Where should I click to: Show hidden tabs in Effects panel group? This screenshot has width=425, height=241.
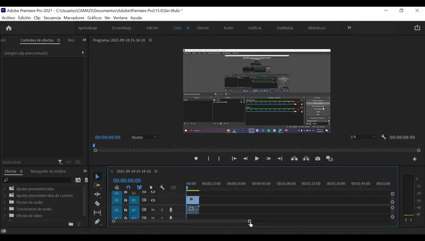85,171
